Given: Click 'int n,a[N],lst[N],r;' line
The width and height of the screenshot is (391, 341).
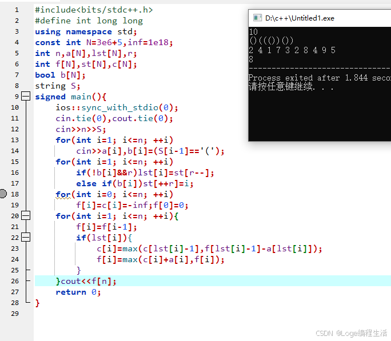Looking at the screenshot, I should point(86,53).
